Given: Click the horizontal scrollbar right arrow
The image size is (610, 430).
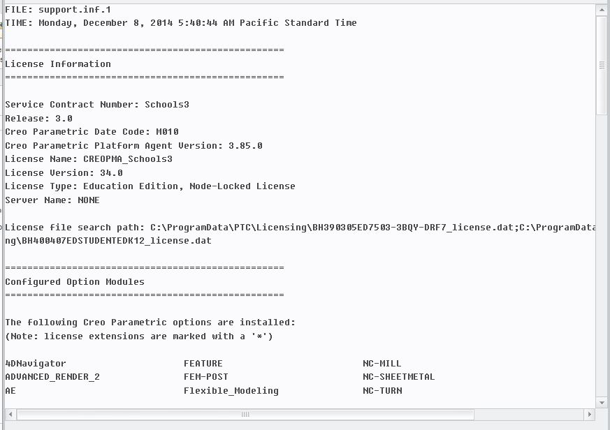Looking at the screenshot, I should pos(589,415).
